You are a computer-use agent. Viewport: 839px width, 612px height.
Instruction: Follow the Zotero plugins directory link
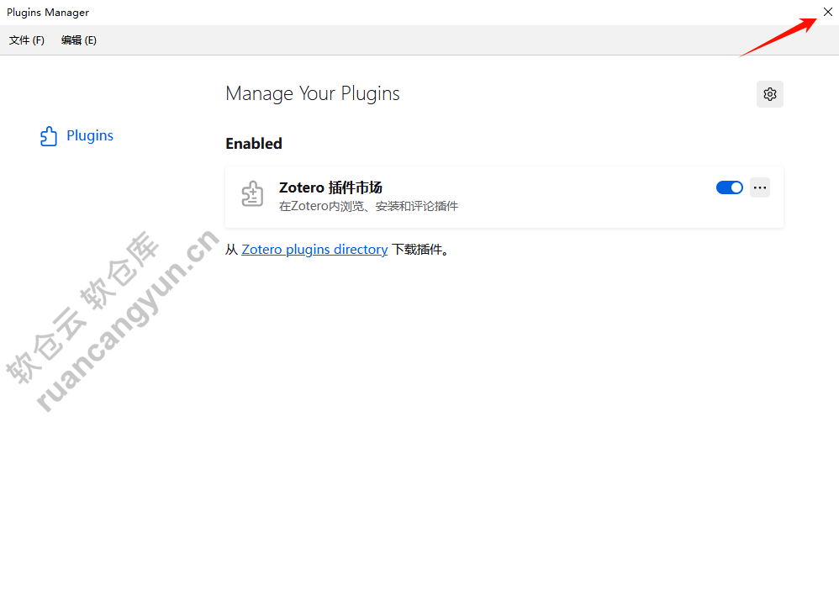tap(314, 250)
